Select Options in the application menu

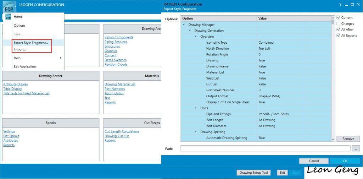click(x=19, y=26)
